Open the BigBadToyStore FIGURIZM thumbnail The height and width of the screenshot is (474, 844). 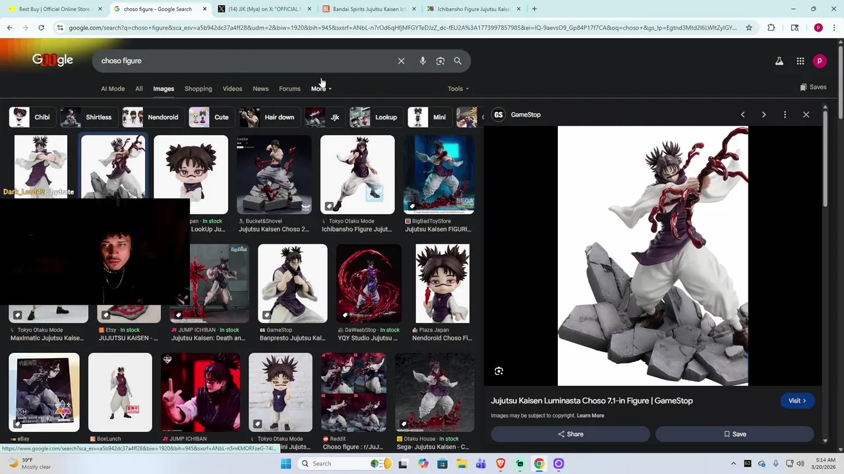tap(438, 175)
